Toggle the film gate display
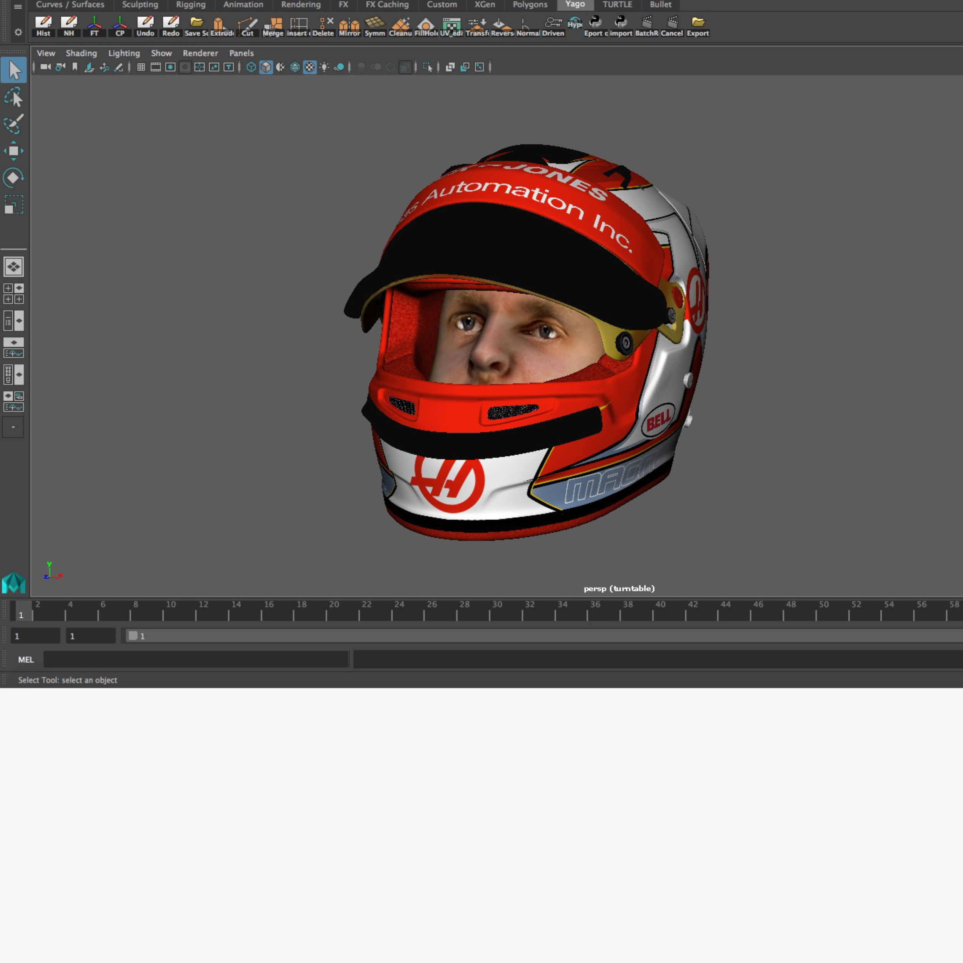963x963 pixels. pos(156,67)
